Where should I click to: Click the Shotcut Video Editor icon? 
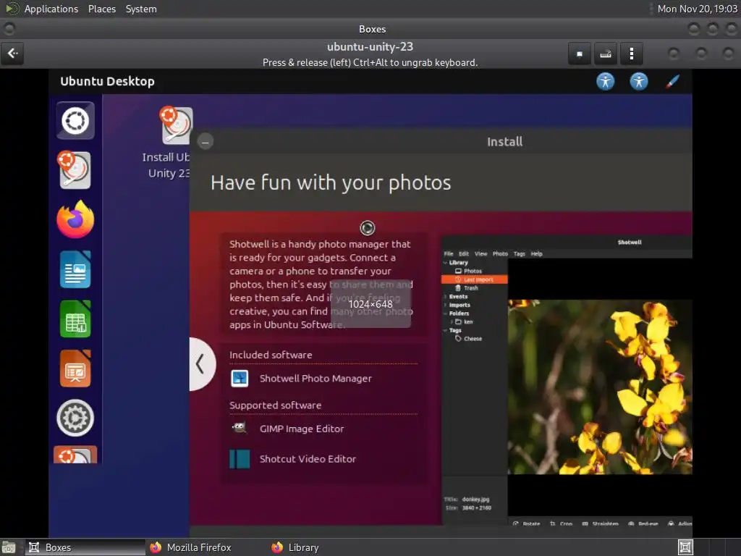(240, 458)
